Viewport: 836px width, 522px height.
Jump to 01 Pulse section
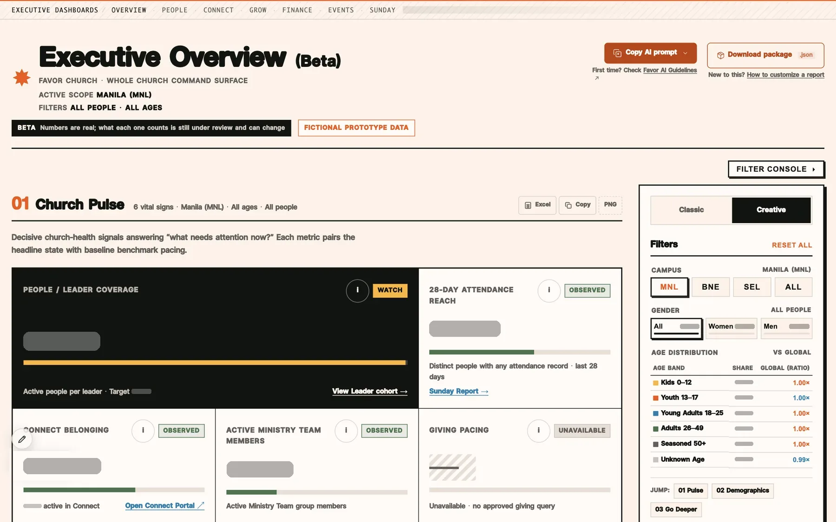coord(690,491)
